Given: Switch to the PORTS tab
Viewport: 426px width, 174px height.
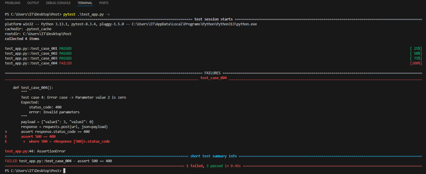Looking at the screenshot, I should click(x=104, y=3).
